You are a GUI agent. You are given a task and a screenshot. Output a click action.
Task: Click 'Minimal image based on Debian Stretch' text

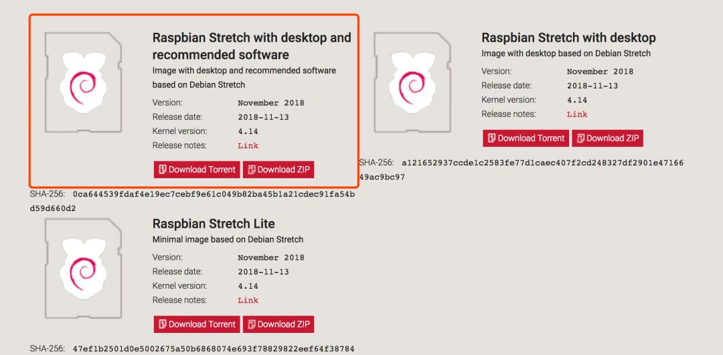click(x=228, y=240)
